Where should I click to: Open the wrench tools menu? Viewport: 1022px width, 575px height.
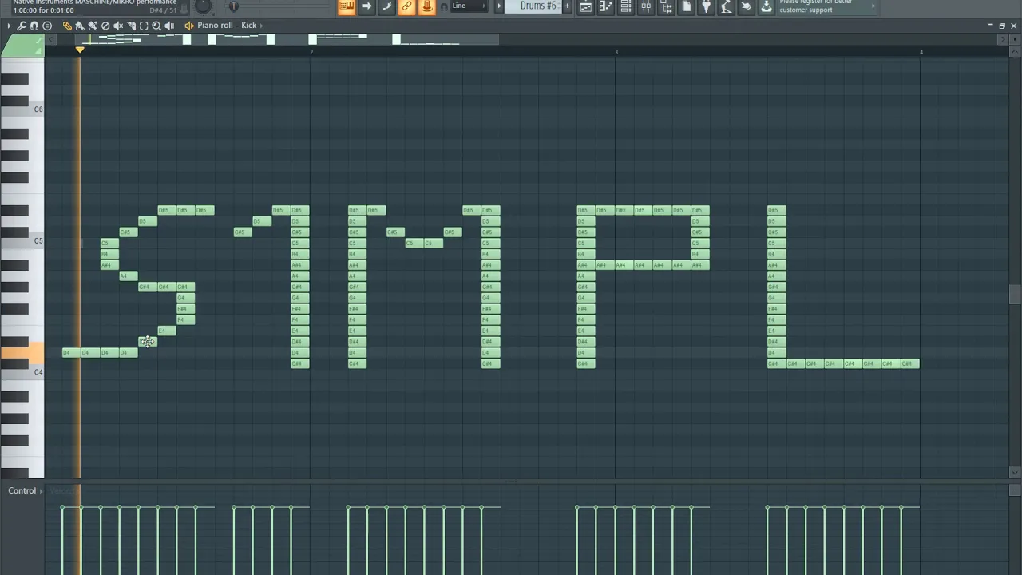22,26
